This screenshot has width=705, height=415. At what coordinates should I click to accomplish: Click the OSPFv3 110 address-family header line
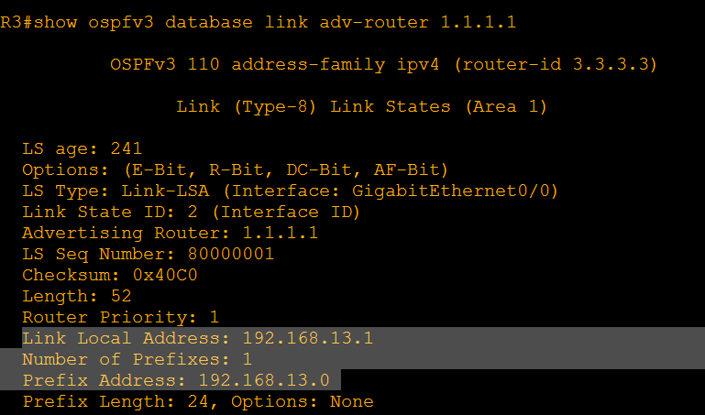pos(383,64)
